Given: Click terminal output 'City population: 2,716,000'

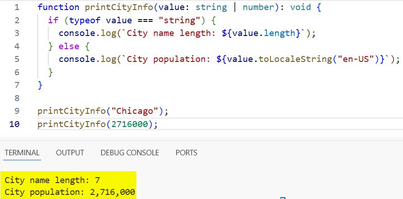Looking at the screenshot, I should tap(70, 192).
